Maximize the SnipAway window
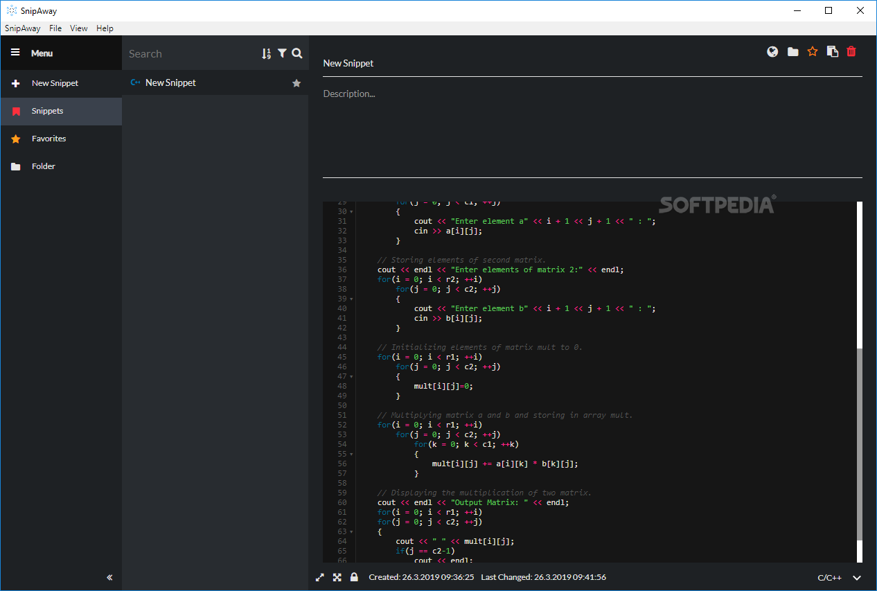 [829, 10]
